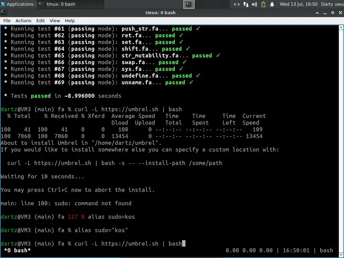Click the current curl command at the prompt

coord(128,244)
